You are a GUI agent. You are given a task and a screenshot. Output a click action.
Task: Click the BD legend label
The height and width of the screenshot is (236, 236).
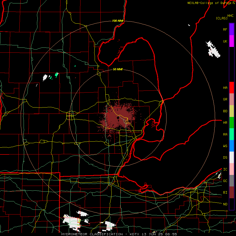pos(225,111)
